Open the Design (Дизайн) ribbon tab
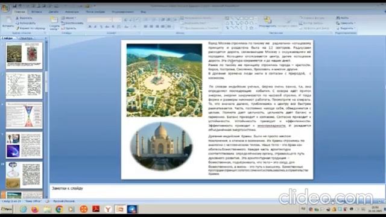This screenshot has height=217, width=386. point(54,12)
